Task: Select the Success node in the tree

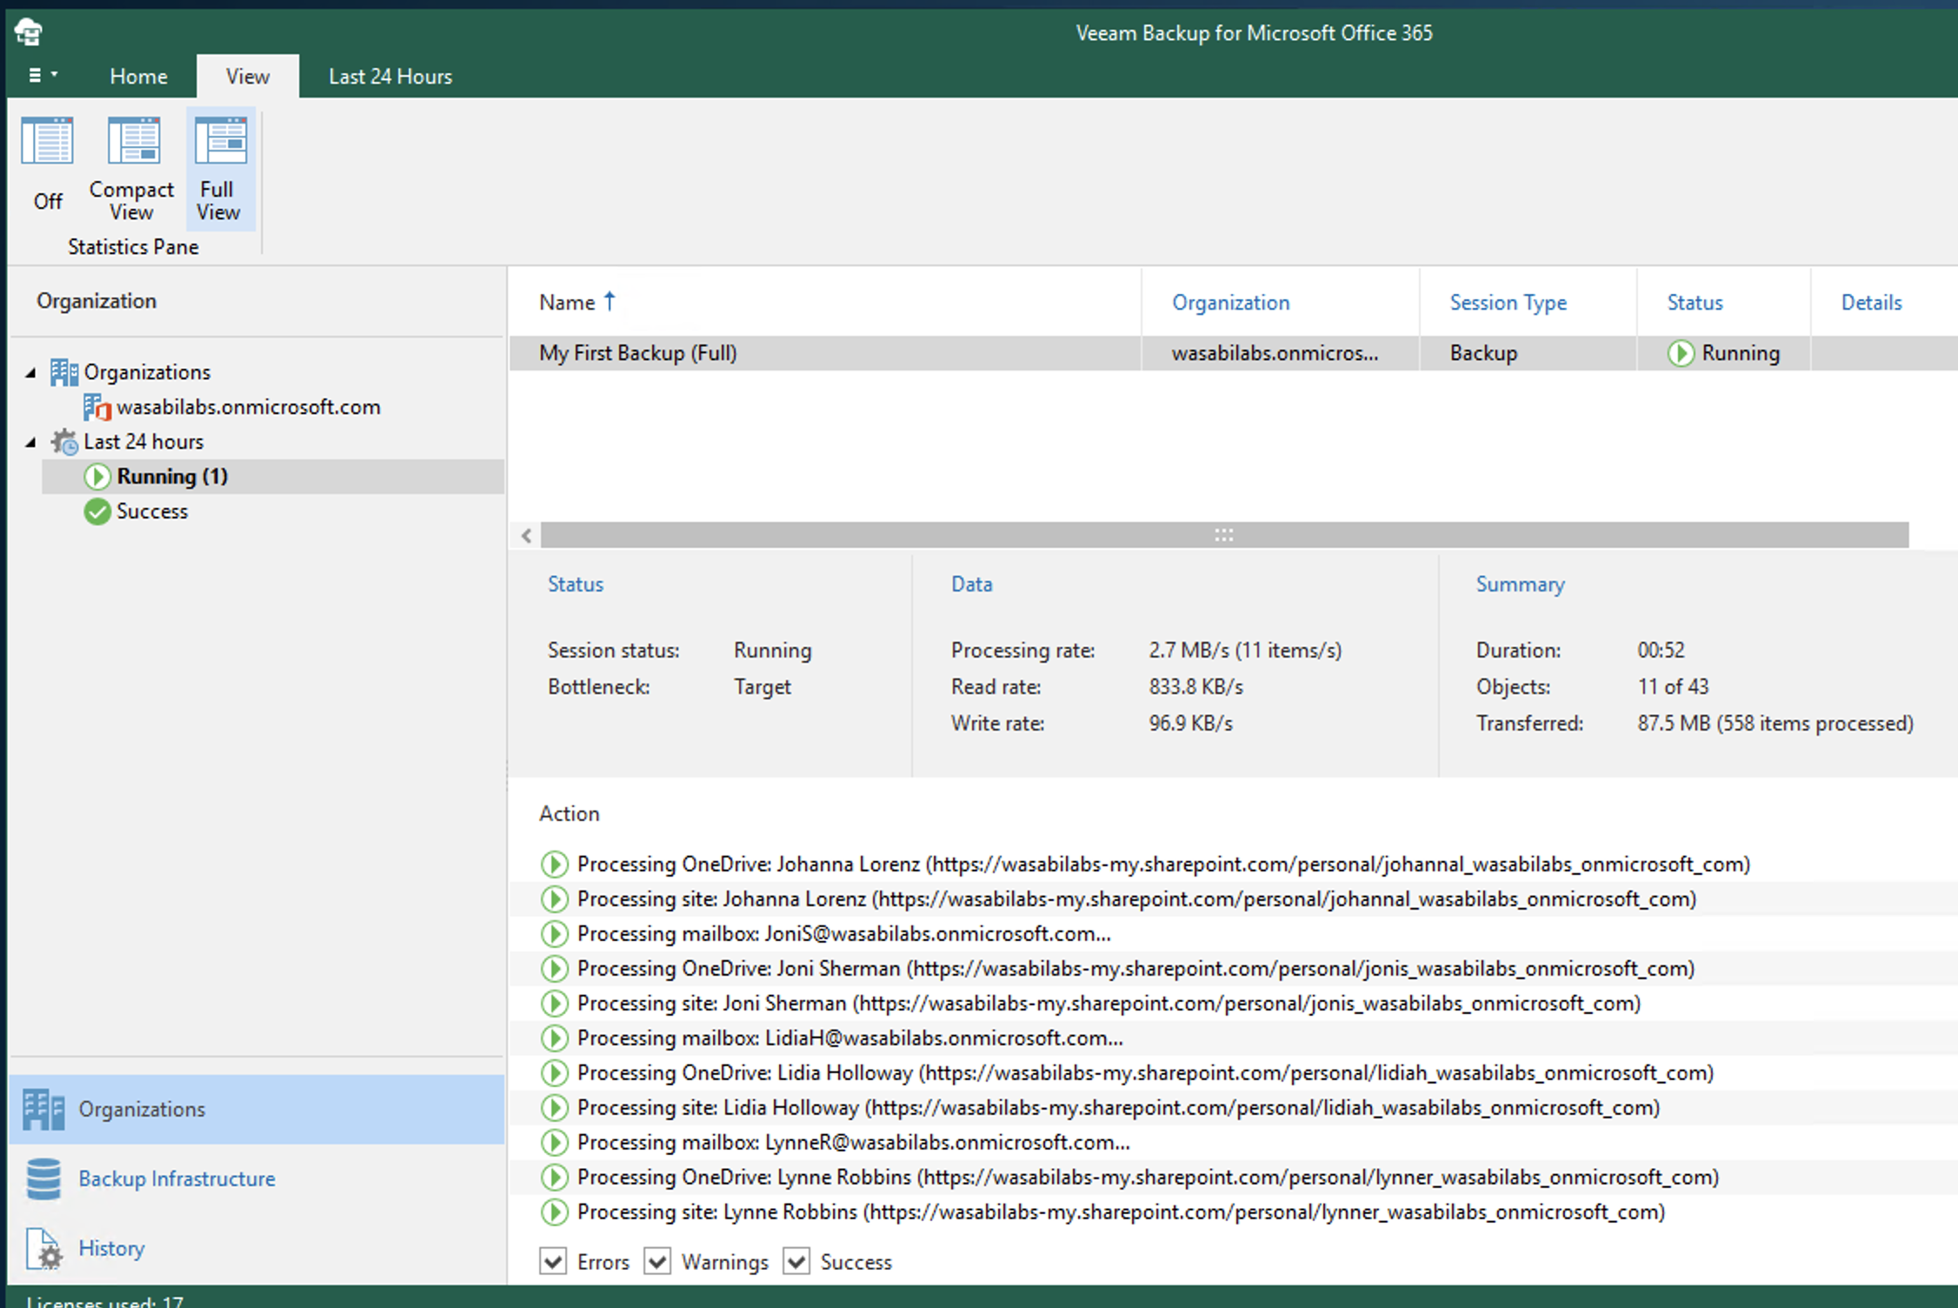Action: [x=152, y=511]
